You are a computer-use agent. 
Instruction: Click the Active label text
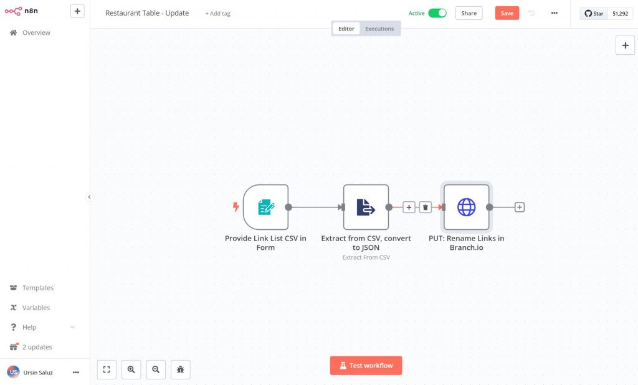(416, 13)
